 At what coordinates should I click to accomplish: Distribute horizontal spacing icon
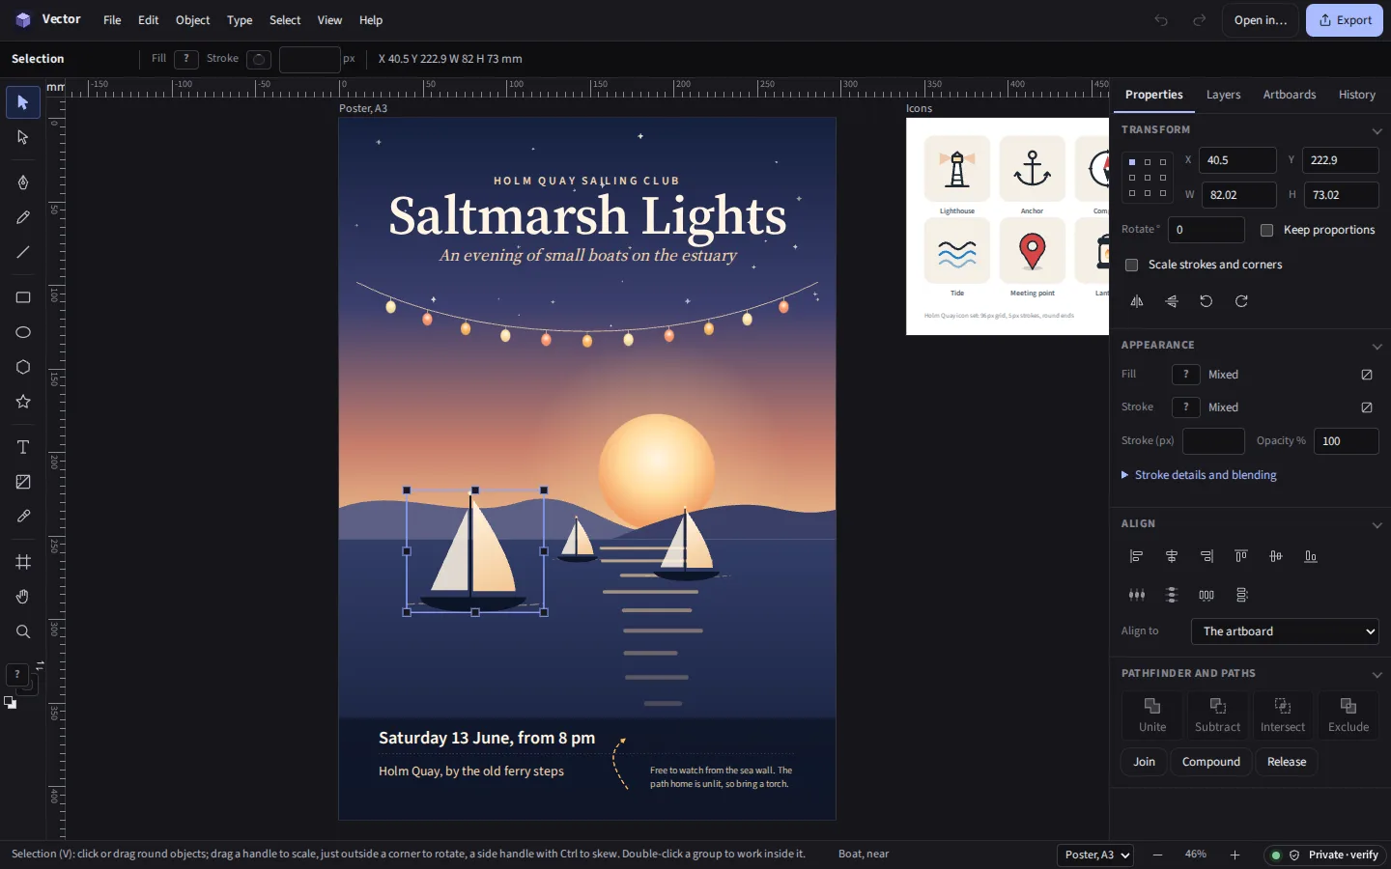coord(1206,595)
